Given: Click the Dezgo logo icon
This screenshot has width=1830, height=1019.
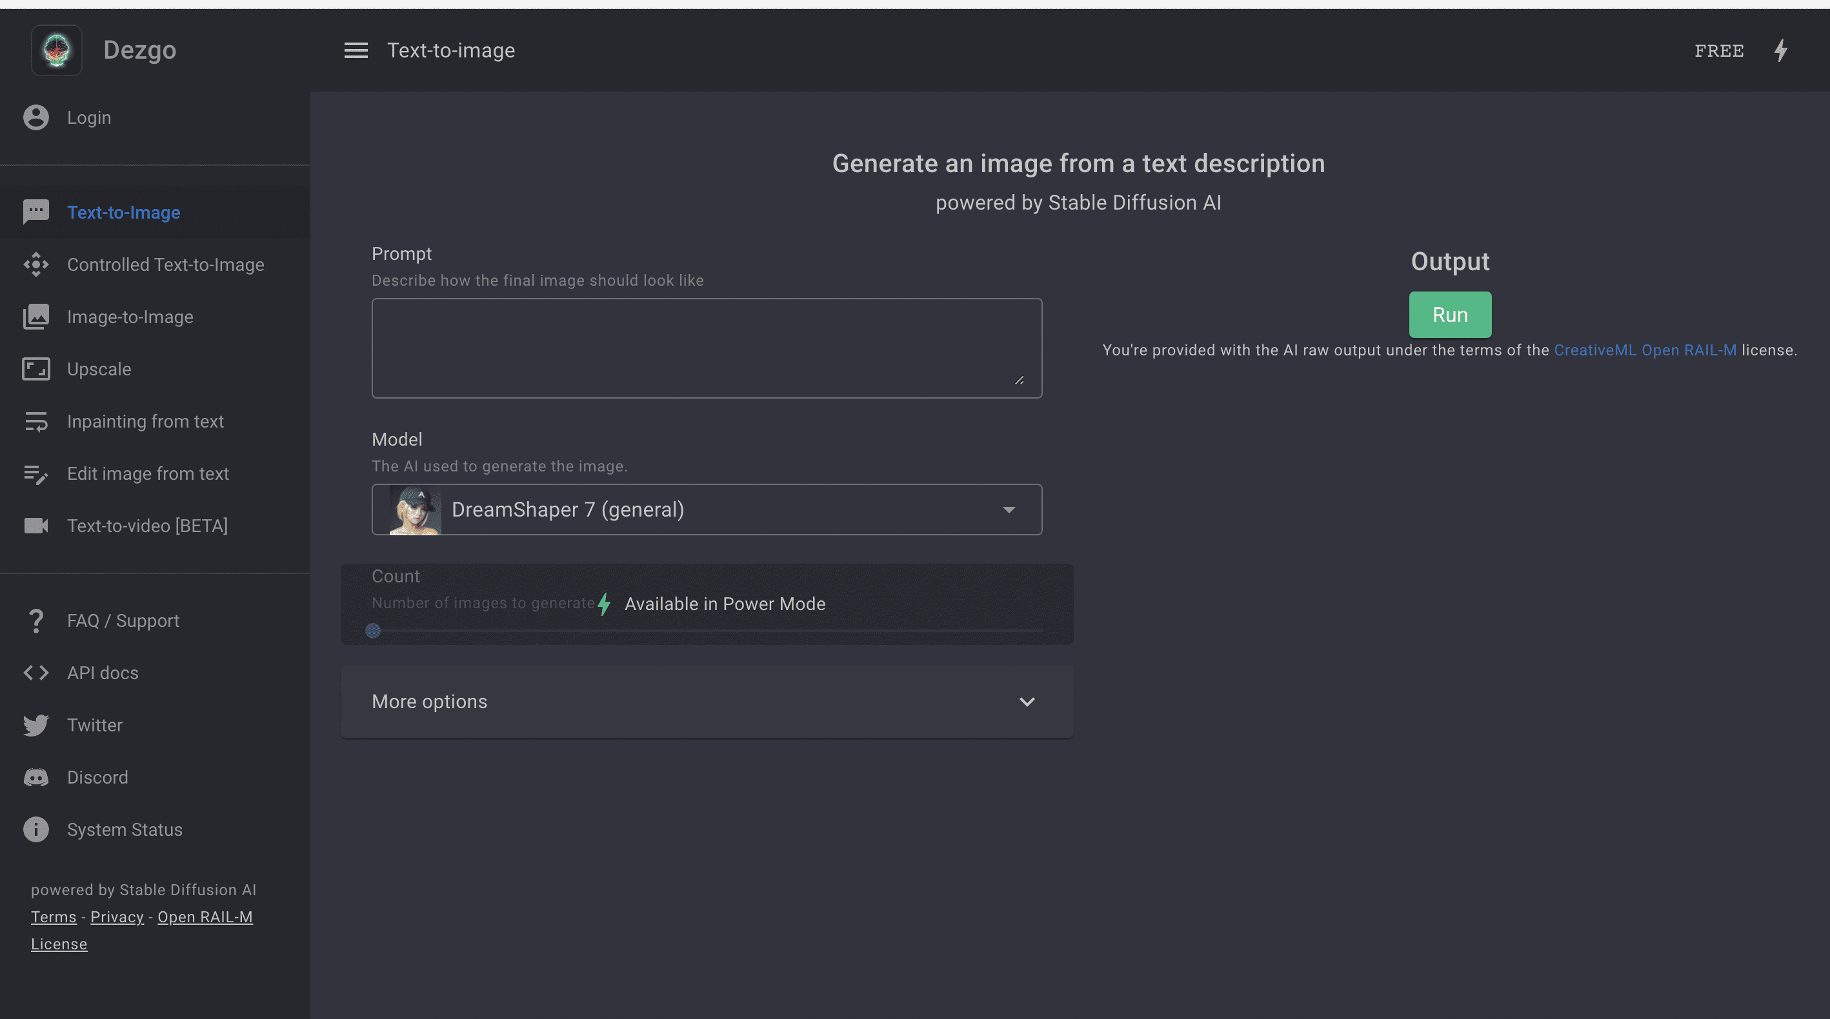Looking at the screenshot, I should pos(57,50).
